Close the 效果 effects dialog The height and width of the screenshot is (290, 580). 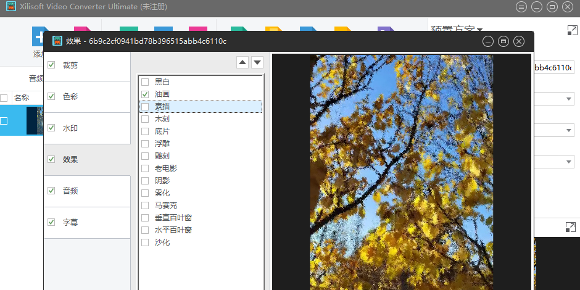pyautogui.click(x=519, y=41)
